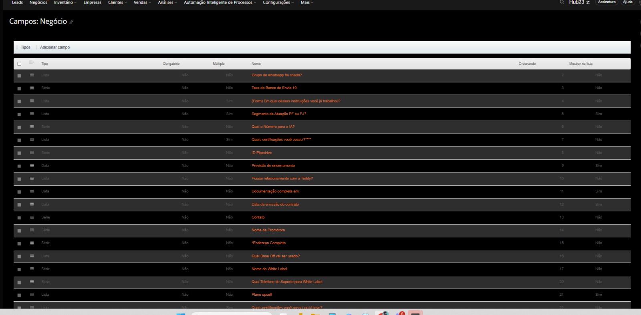This screenshot has width=641, height=315.
Task: Open the Empresas menu item
Action: click(x=92, y=2)
